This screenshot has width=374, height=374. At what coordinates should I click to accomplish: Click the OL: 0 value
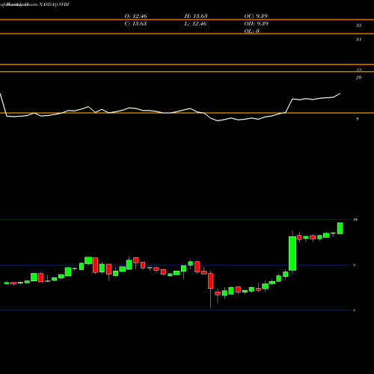tap(252, 31)
